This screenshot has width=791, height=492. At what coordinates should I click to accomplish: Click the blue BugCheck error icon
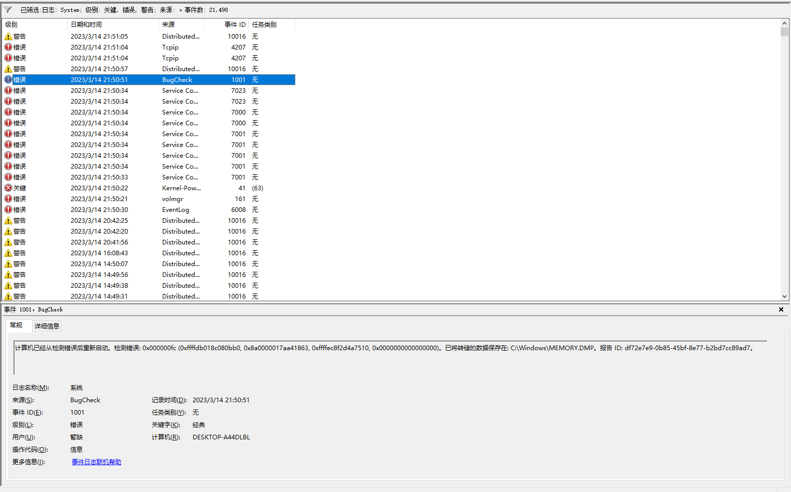click(8, 79)
